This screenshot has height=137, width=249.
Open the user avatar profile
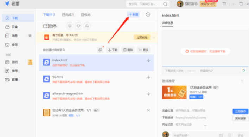pos(180,4)
